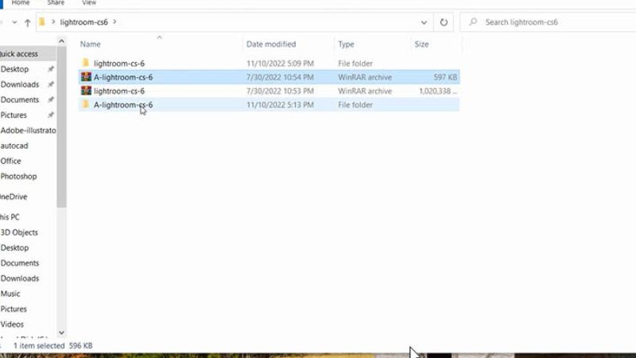636x358 pixels.
Task: Click pin icon beside Quick access Documents
Action: [51, 100]
